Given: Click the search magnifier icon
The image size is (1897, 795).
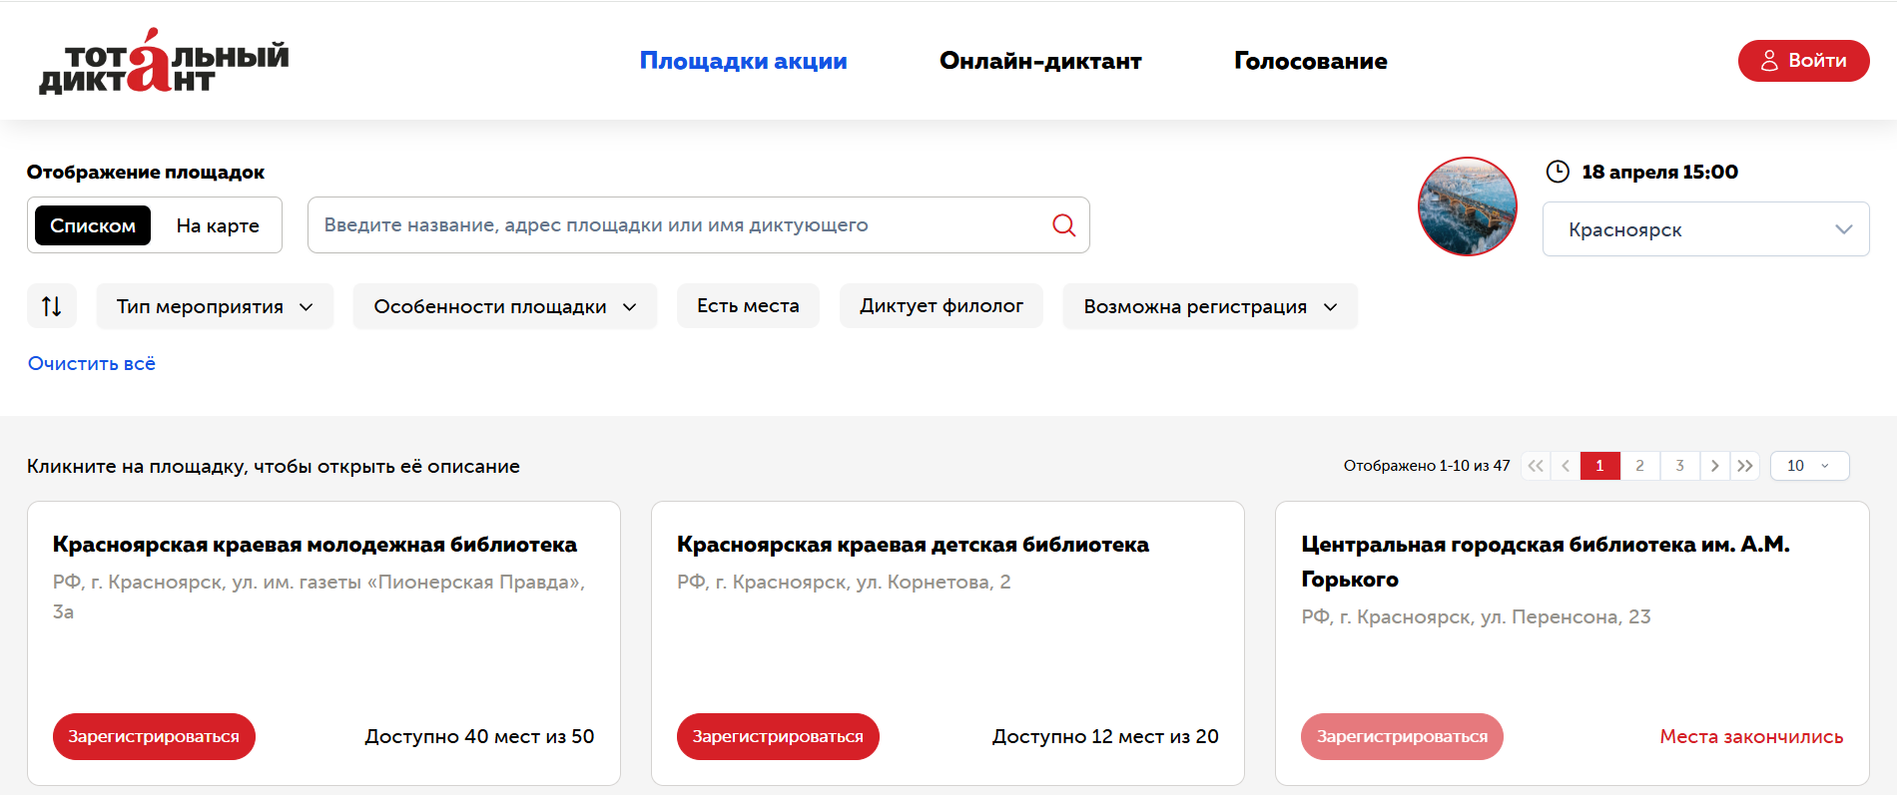Looking at the screenshot, I should click(x=1063, y=225).
